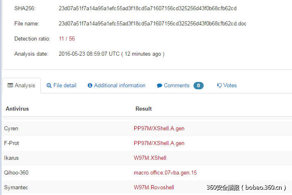Click the Votes thumbs-down icon
292x195 pixels.
tap(219, 86)
